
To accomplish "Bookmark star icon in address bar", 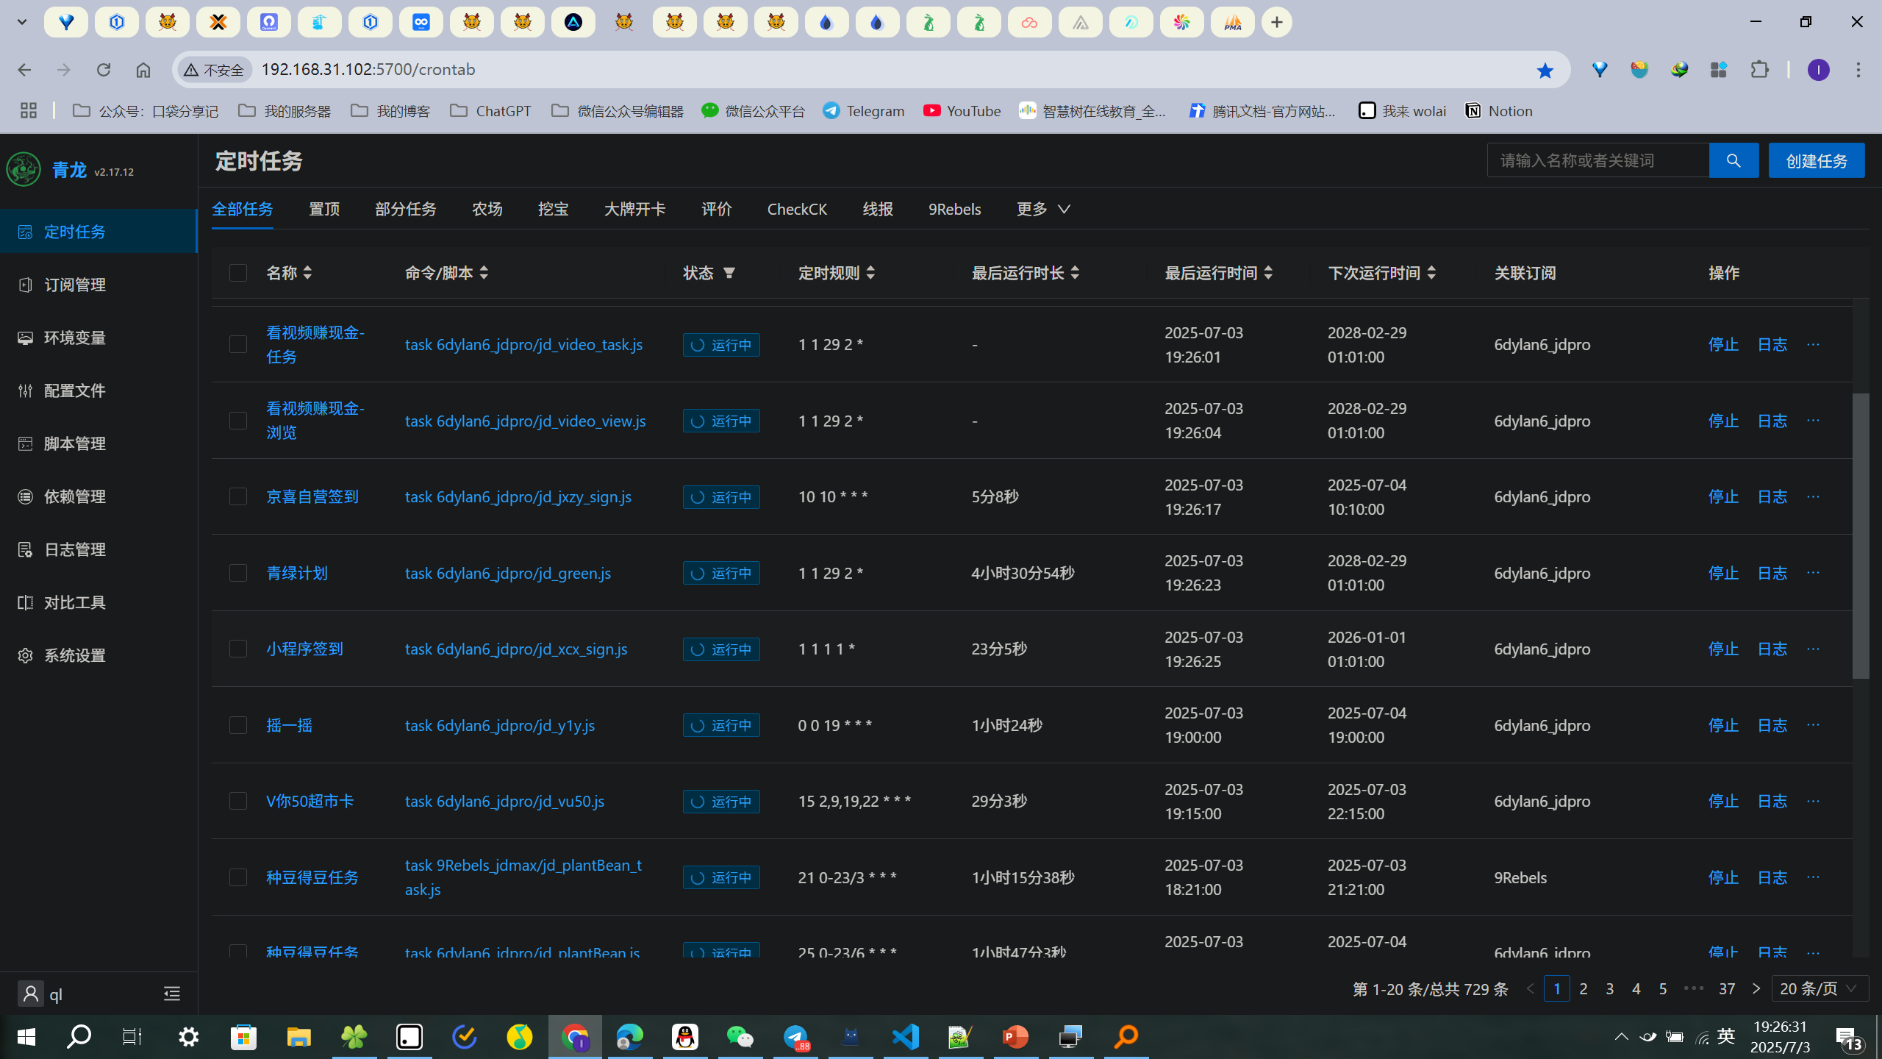I will [1545, 70].
